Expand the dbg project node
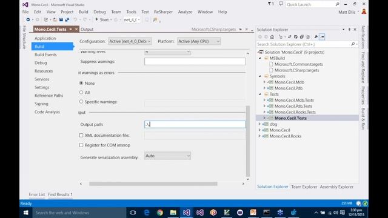The image size is (388, 218). [259, 124]
